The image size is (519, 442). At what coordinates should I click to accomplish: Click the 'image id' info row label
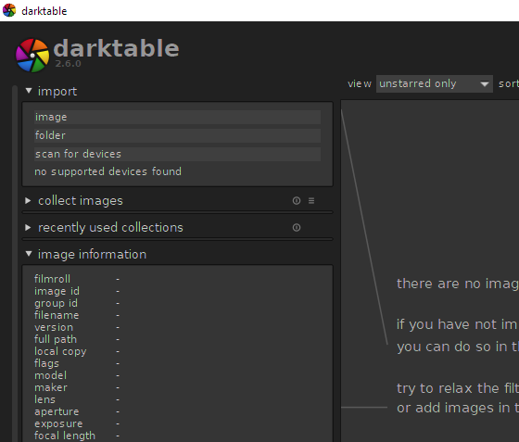57,291
